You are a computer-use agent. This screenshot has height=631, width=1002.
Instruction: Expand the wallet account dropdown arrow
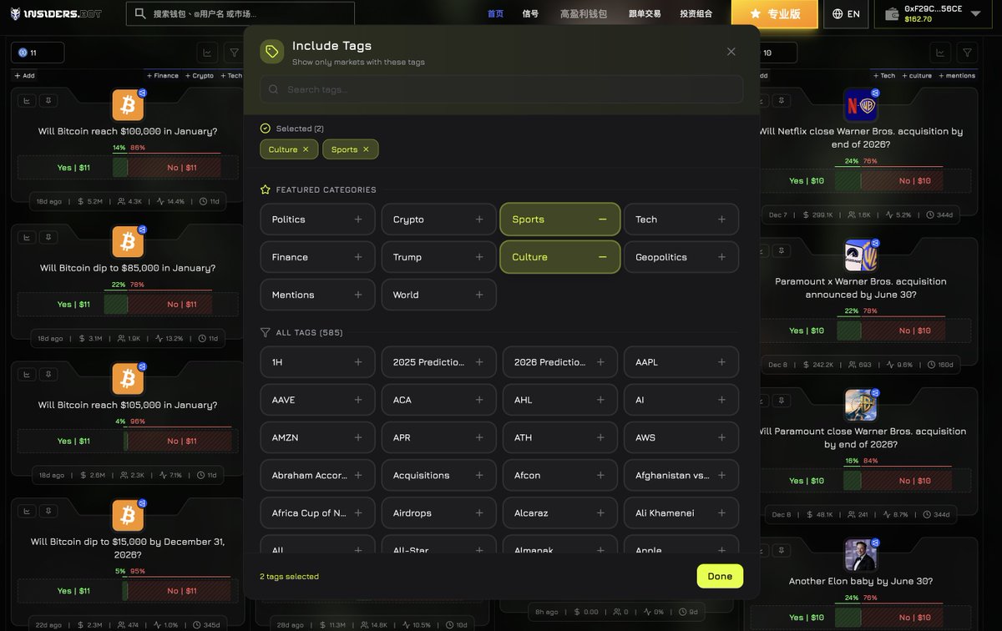[975, 14]
